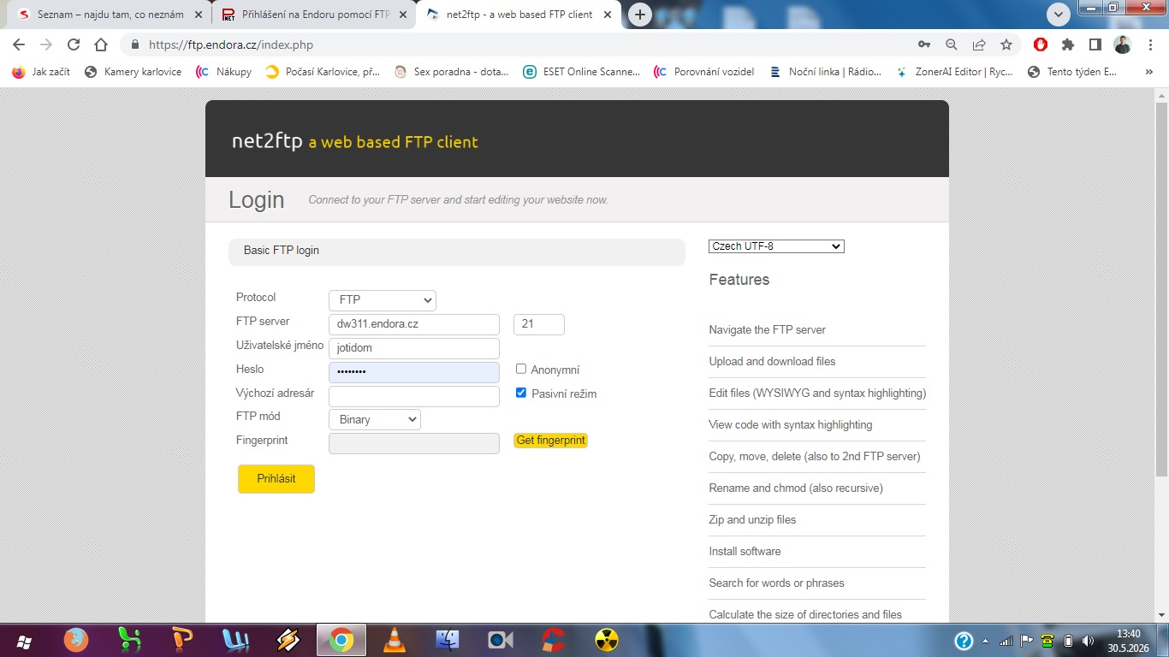
Task: Show more bookmarks with the chevron
Action: coord(1149,72)
